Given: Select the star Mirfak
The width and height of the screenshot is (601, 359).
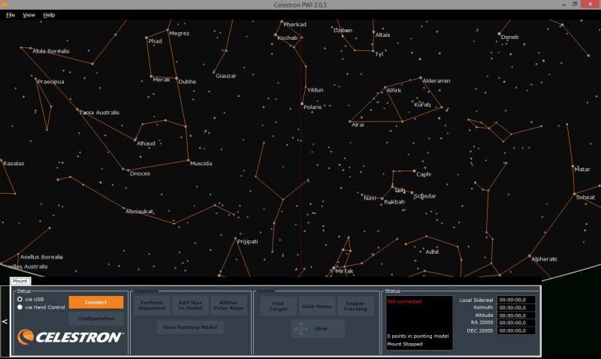Looking at the screenshot, I should (334, 268).
